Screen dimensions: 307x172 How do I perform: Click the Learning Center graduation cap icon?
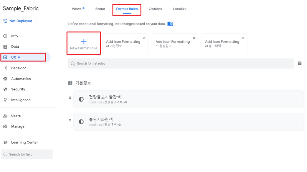point(5,142)
